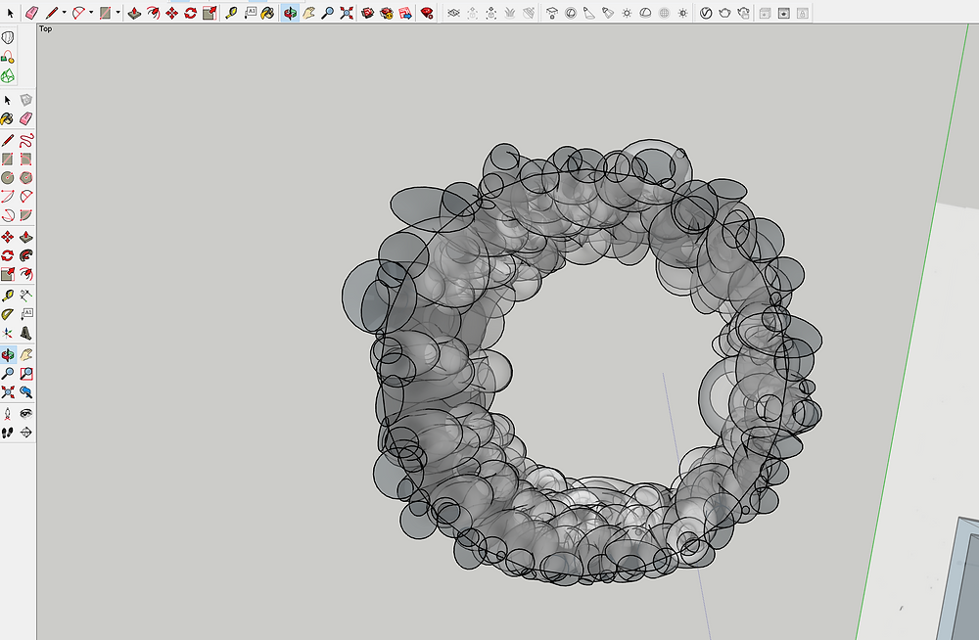Choose Rotate in the Large Tool Set
The height and width of the screenshot is (640, 979).
8,255
